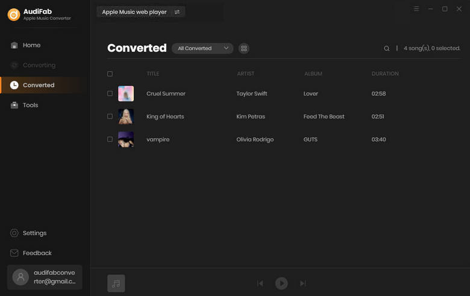Skip to the next track
470x296 pixels.
tap(302, 283)
